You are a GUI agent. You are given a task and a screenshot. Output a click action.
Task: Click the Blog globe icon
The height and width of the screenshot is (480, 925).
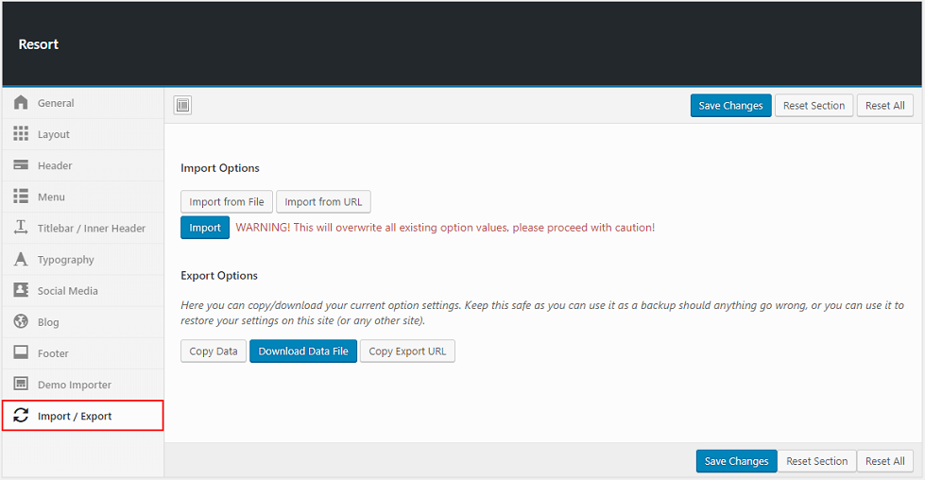pos(21,321)
